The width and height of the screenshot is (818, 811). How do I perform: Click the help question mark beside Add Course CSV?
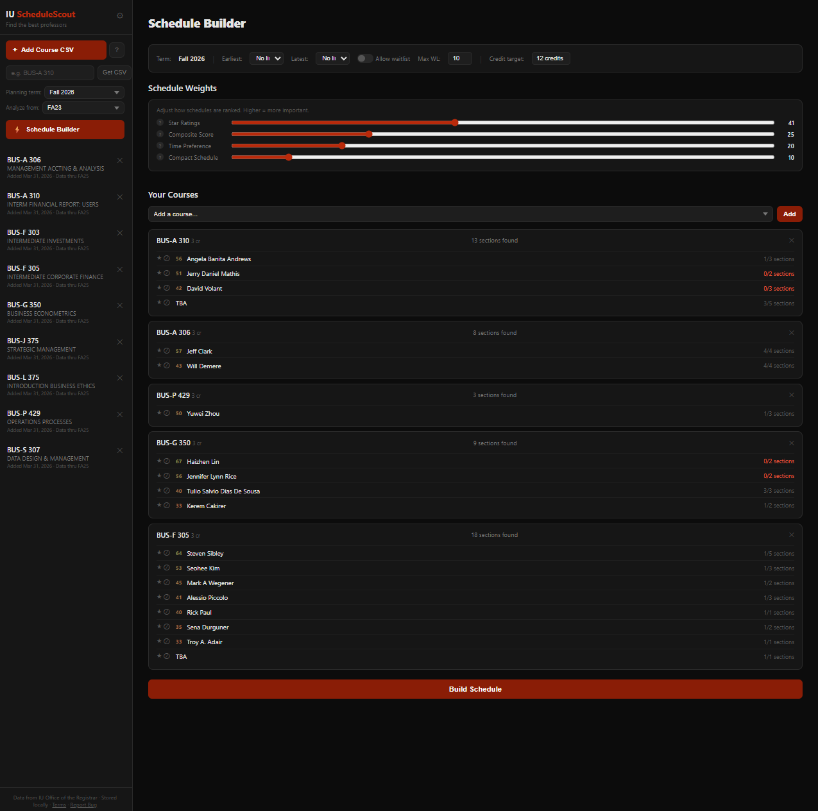coord(117,49)
